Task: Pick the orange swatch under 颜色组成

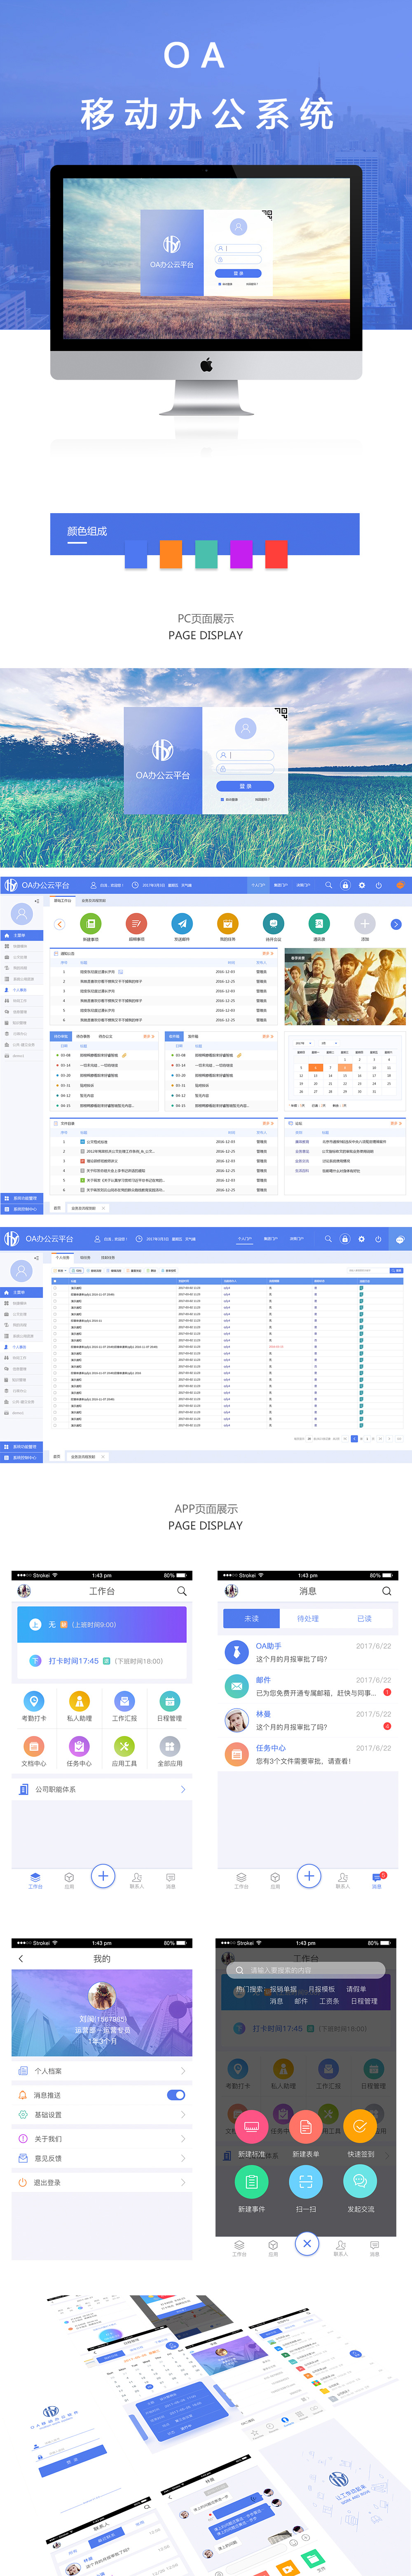Action: click(171, 553)
